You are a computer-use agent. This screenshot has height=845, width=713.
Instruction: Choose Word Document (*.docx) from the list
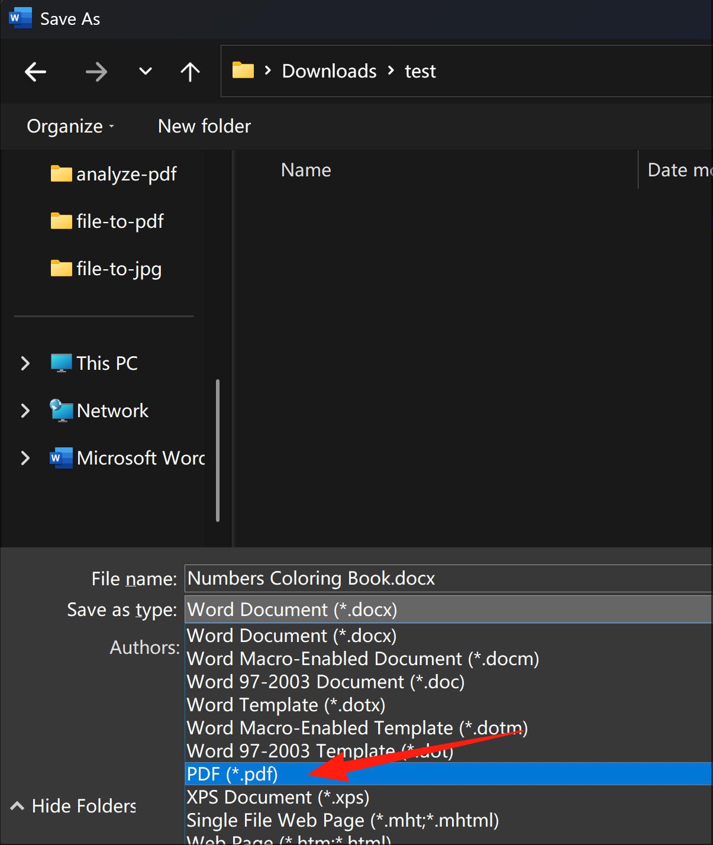(449, 636)
